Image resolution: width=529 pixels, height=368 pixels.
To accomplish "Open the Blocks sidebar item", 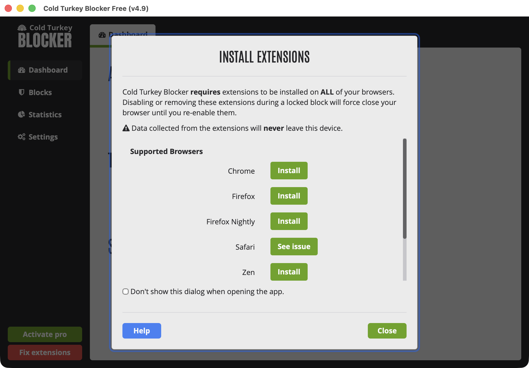I will (x=45, y=92).
